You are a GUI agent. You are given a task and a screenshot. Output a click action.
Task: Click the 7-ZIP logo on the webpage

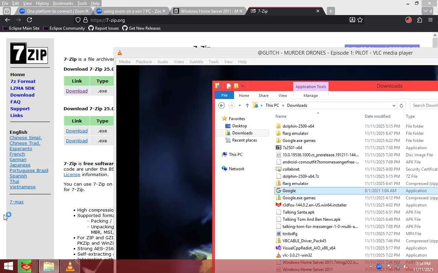(x=29, y=53)
